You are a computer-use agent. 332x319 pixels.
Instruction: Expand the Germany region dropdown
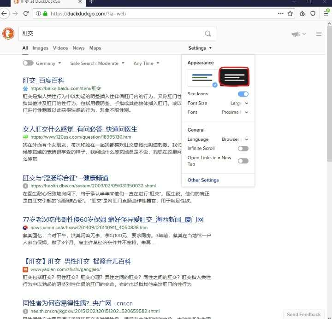tap(48, 63)
